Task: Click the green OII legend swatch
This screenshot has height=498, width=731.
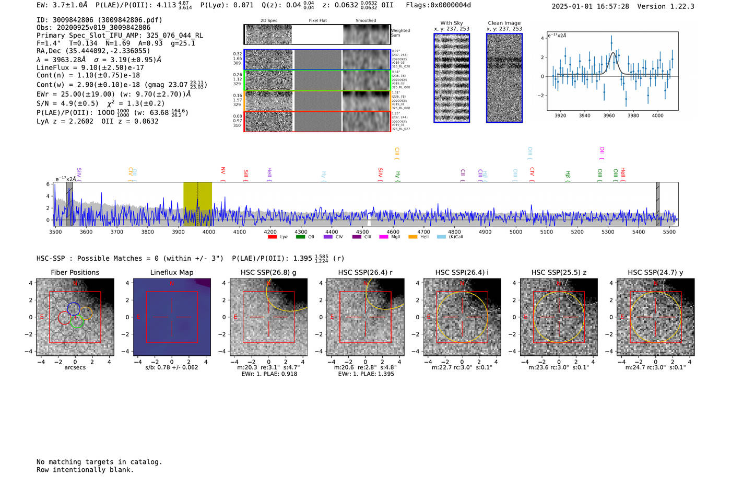Action: pos(300,237)
